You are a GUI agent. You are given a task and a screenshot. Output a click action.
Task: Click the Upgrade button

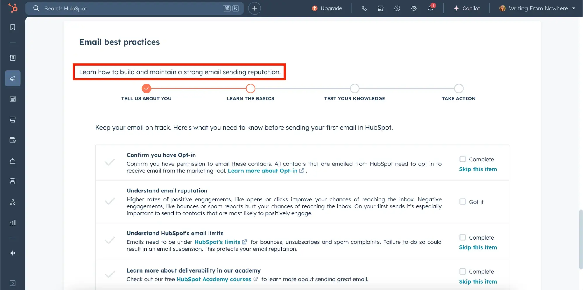(x=327, y=8)
